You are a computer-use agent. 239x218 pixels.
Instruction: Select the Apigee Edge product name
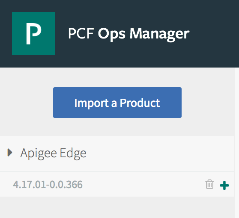(x=53, y=153)
